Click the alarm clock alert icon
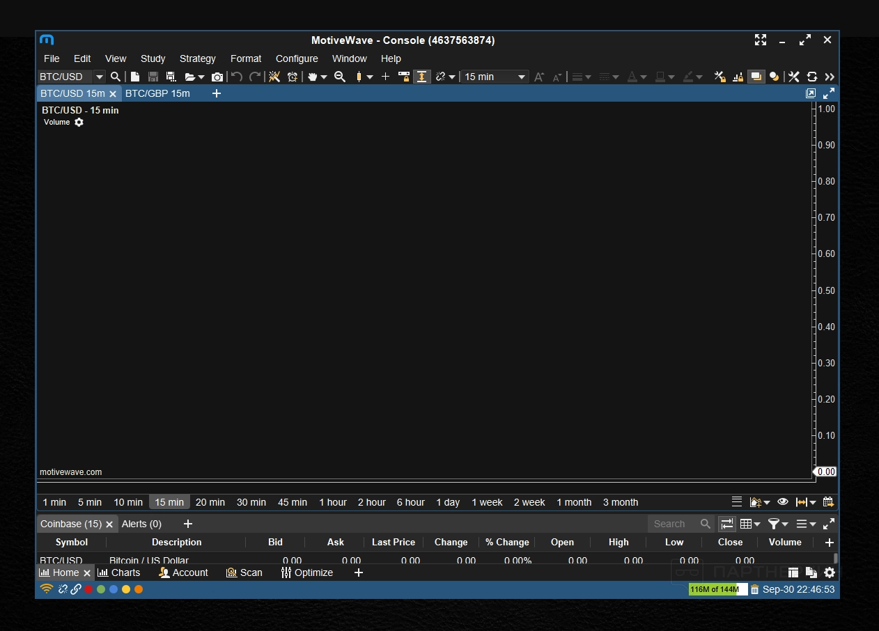Image resolution: width=879 pixels, height=631 pixels. click(x=293, y=77)
